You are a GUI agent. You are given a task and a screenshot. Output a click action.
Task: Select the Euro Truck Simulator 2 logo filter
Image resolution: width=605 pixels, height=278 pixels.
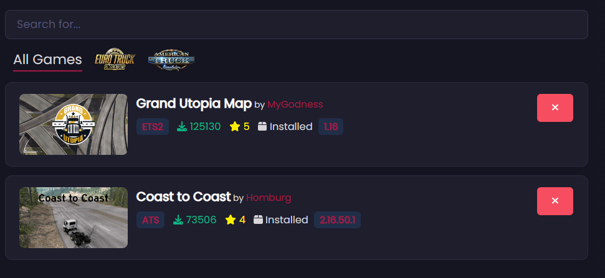coord(114,60)
